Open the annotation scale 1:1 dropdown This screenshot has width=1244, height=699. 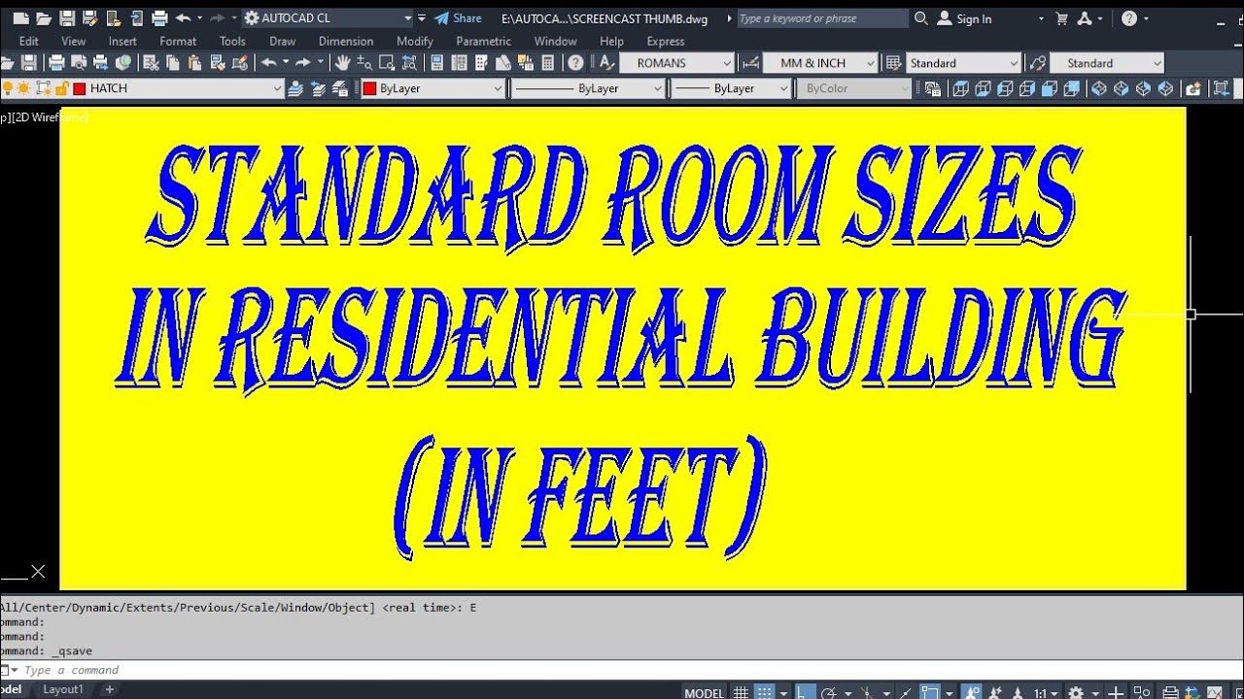1046,692
